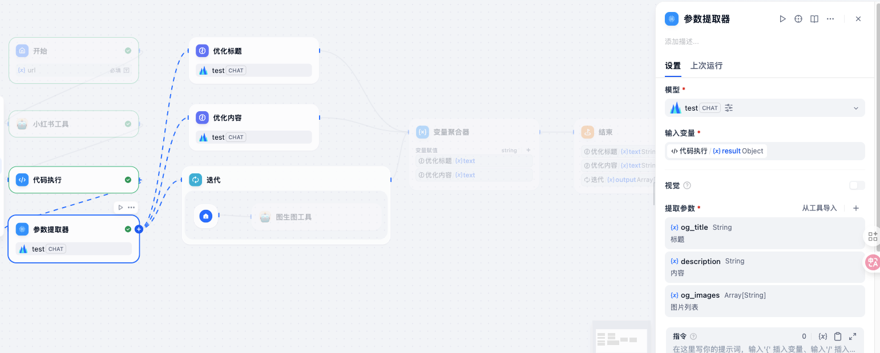Click the 小红书工具 robot icon

[22, 124]
